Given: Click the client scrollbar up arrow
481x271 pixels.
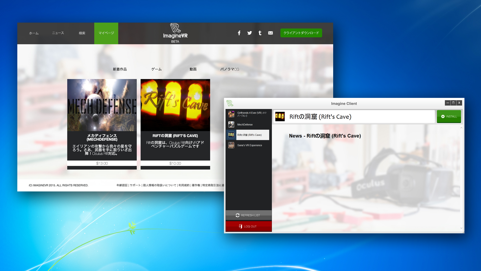Looking at the screenshot, I should click(x=461, y=128).
